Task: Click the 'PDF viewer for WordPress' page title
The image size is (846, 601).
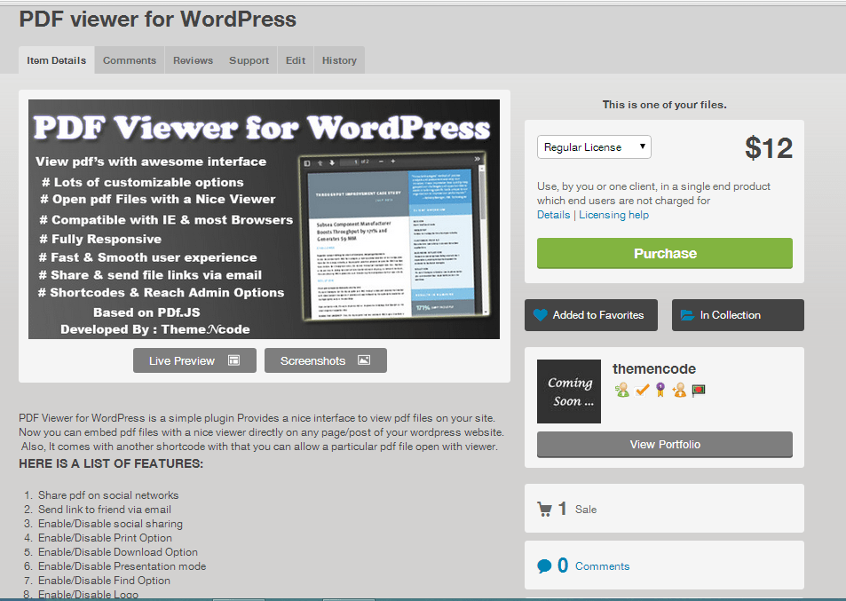Action: (157, 20)
